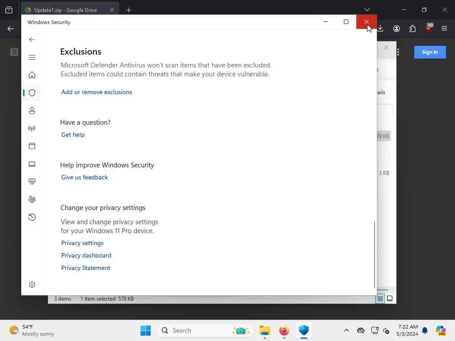The height and width of the screenshot is (341, 455).
Task: Click the extension badge showing 10
Action: tap(429, 28)
